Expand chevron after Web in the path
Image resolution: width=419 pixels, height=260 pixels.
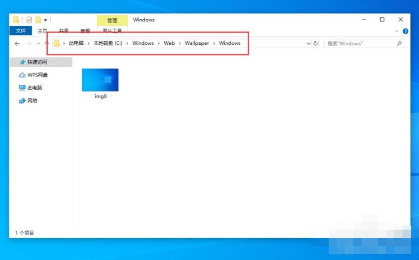tap(180, 43)
